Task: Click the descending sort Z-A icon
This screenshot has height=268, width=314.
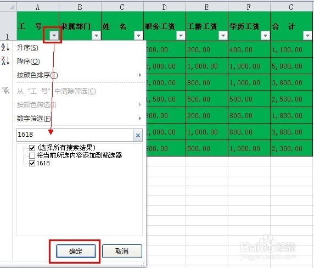Action: click(x=5, y=60)
